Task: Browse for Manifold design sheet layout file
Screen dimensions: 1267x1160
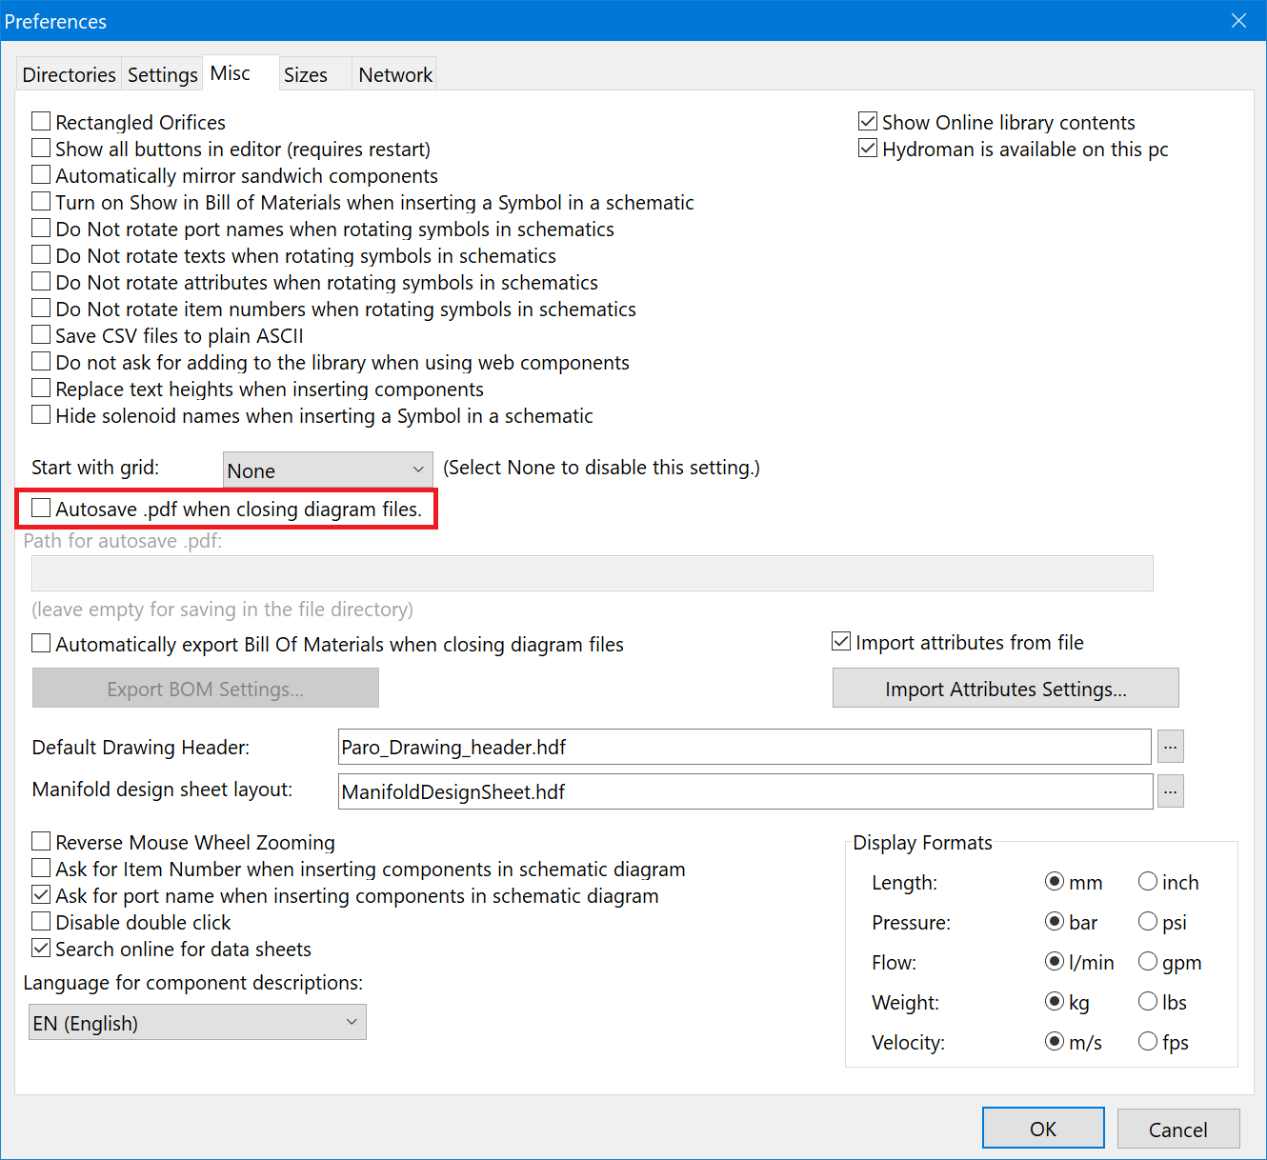Action: pyautogui.click(x=1170, y=791)
